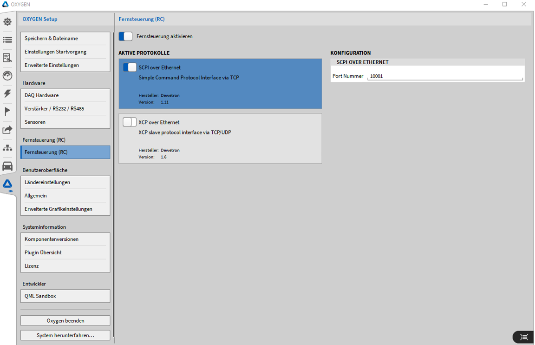Click the list icon at bottom right
Viewport: 535px width, 345px height.
524,337
